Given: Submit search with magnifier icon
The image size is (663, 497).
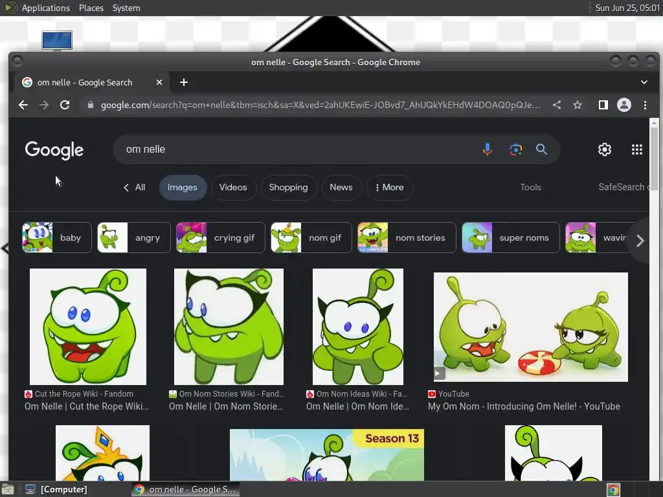Looking at the screenshot, I should coord(542,149).
